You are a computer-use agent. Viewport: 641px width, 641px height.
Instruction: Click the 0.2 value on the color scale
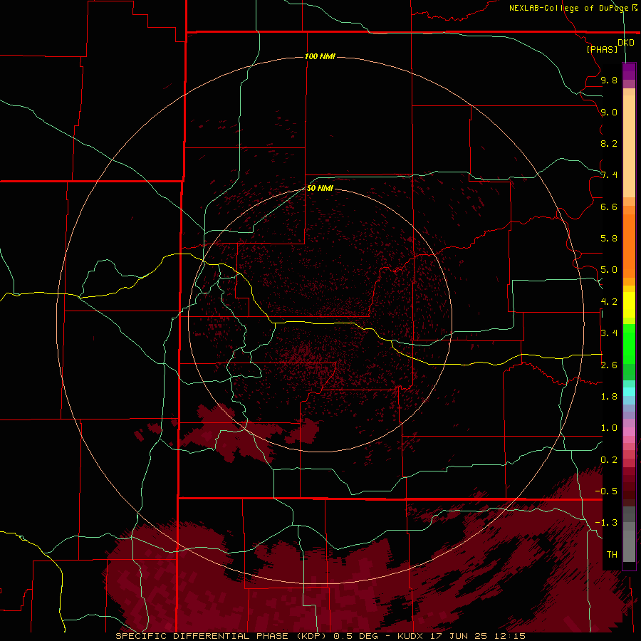coord(609,460)
